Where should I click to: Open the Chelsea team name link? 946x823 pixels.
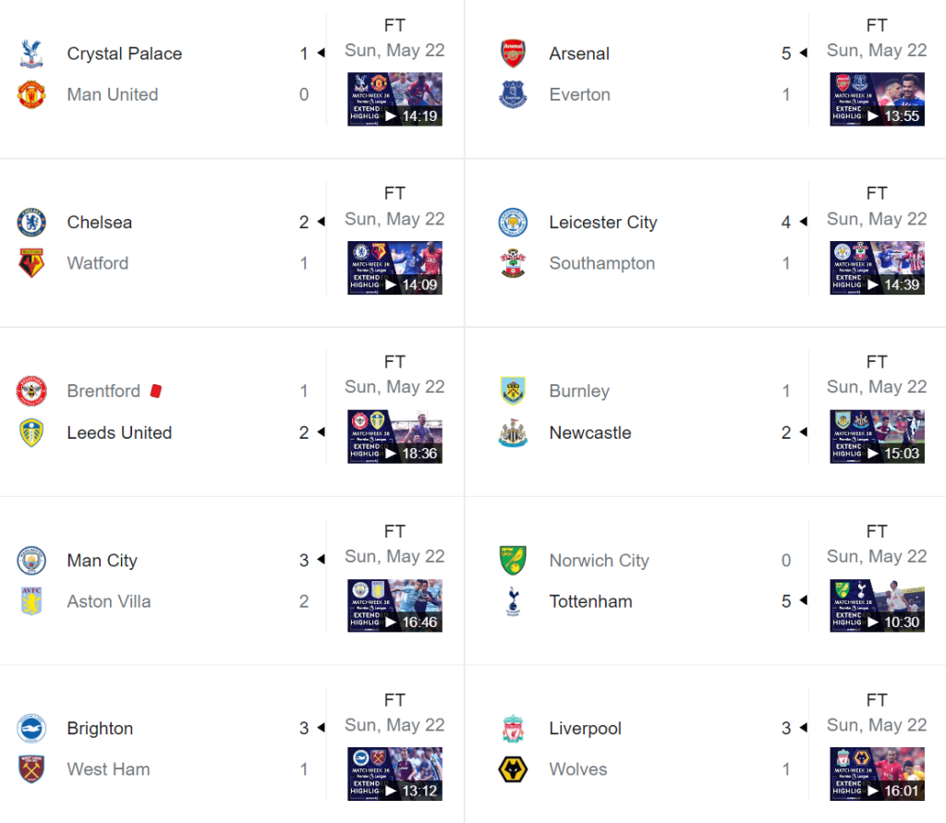(100, 223)
